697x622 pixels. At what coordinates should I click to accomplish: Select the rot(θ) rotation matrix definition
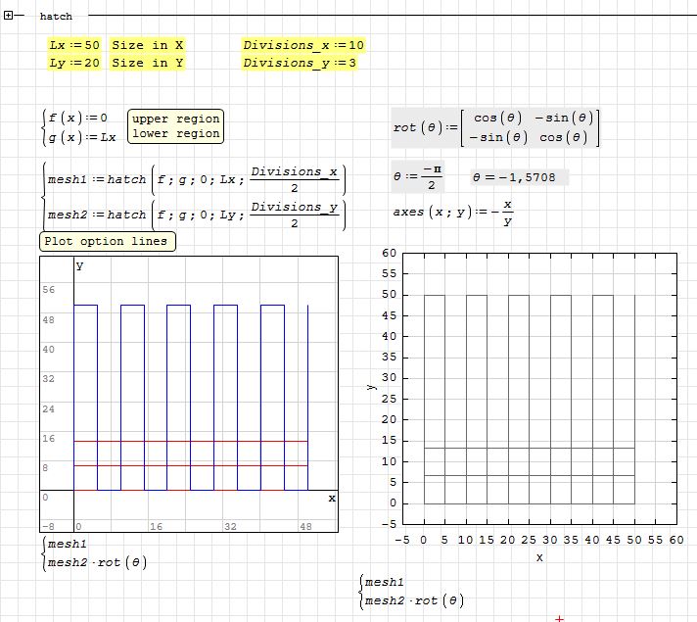494,127
